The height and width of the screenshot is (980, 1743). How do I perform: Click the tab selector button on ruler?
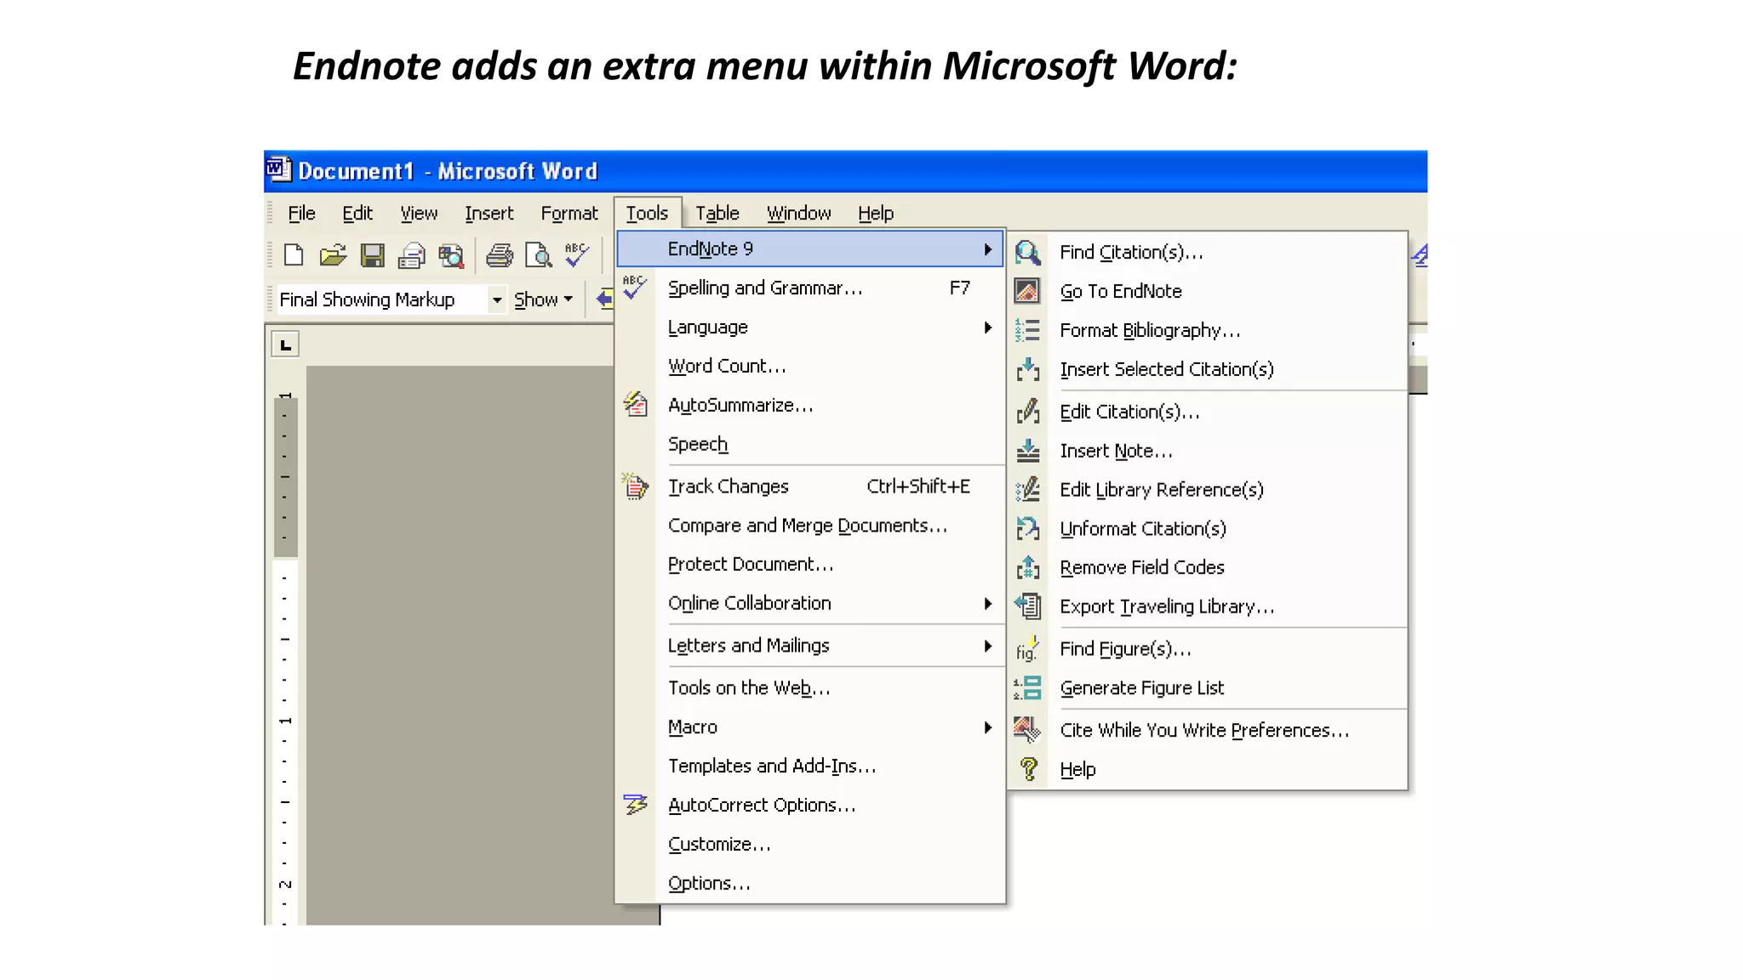[x=285, y=345]
